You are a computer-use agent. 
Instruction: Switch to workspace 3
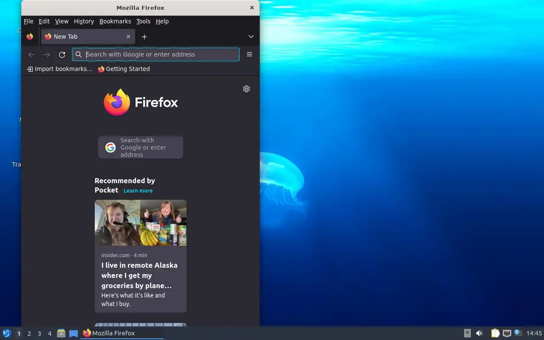coord(40,334)
